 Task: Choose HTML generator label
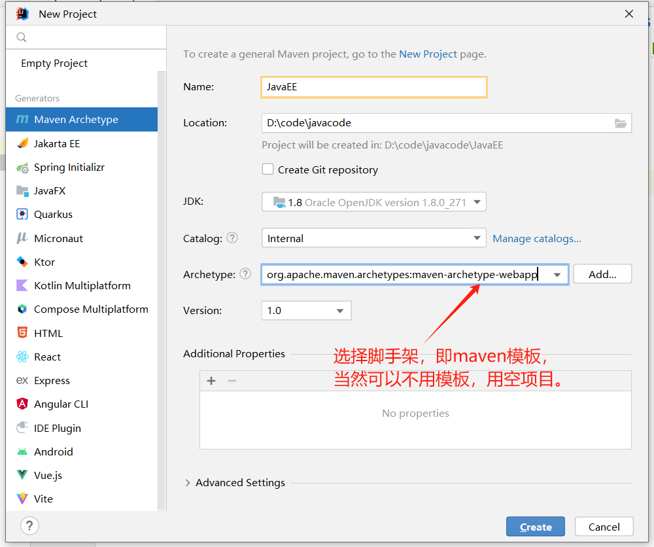pyautogui.click(x=48, y=334)
